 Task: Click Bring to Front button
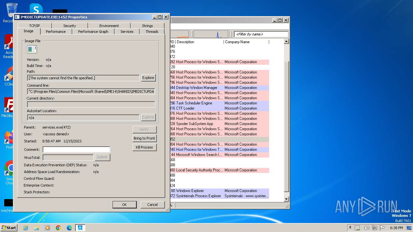coord(144,138)
